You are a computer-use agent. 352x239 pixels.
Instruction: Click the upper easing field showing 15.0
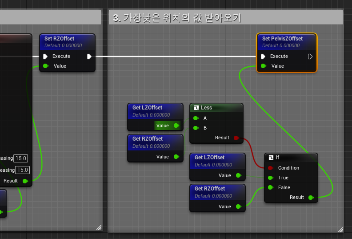tap(21, 158)
